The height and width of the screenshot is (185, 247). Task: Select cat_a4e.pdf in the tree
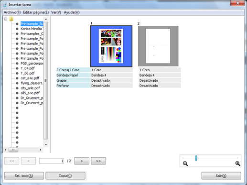pyautogui.click(x=30, y=78)
